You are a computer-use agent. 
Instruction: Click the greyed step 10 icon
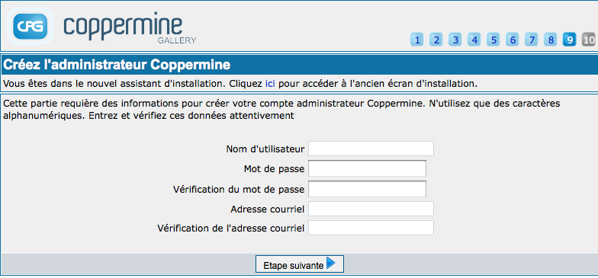pyautogui.click(x=589, y=40)
